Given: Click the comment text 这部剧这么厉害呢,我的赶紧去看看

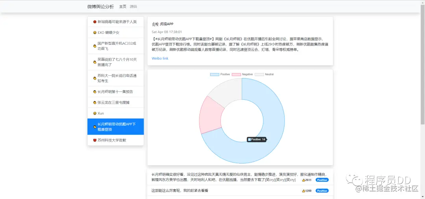Looking at the screenshot, I should pos(180,191).
